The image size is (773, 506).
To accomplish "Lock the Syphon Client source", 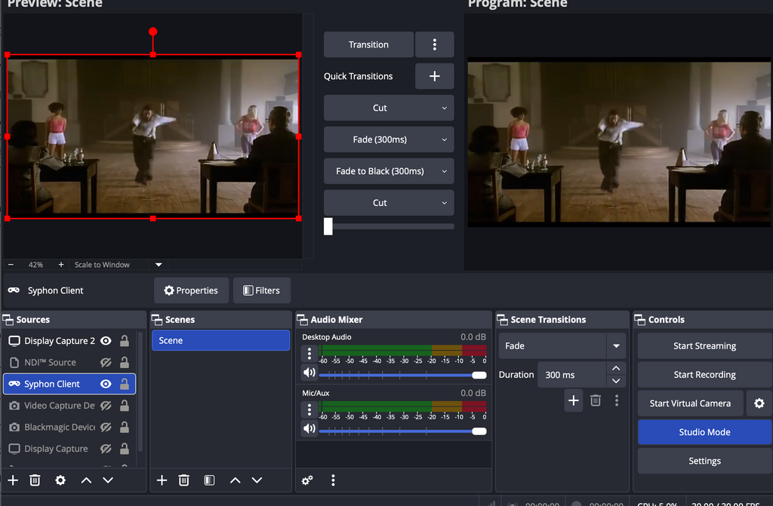I will tap(125, 384).
